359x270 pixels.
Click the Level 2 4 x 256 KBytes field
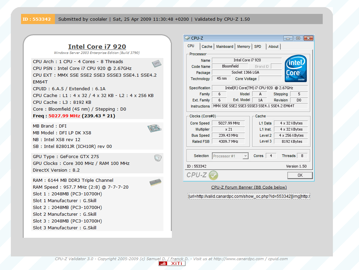(291, 136)
